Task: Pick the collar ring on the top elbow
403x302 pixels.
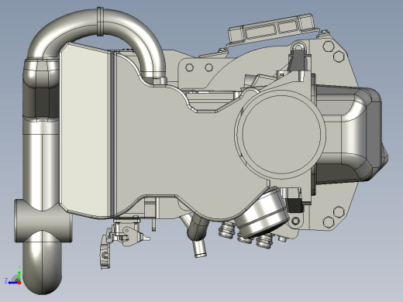Action: pos(100,22)
